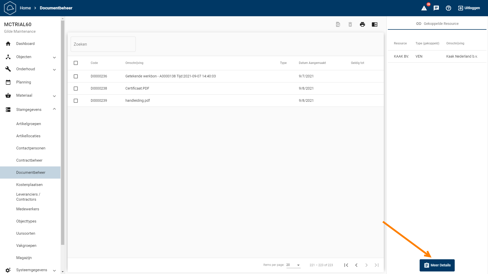Open the alerts warning triangle icon

click(x=424, y=8)
